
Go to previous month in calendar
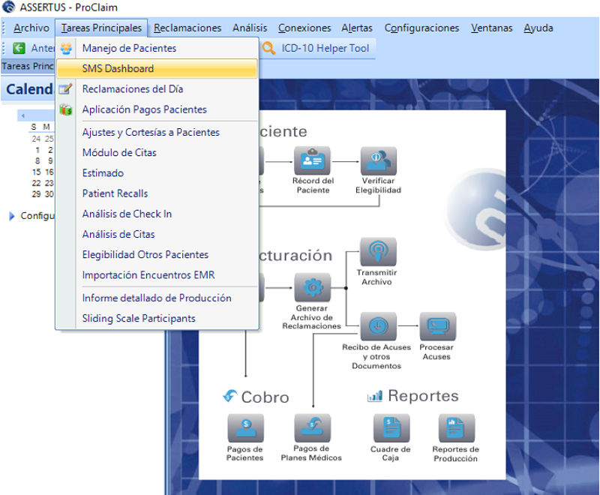(23, 115)
